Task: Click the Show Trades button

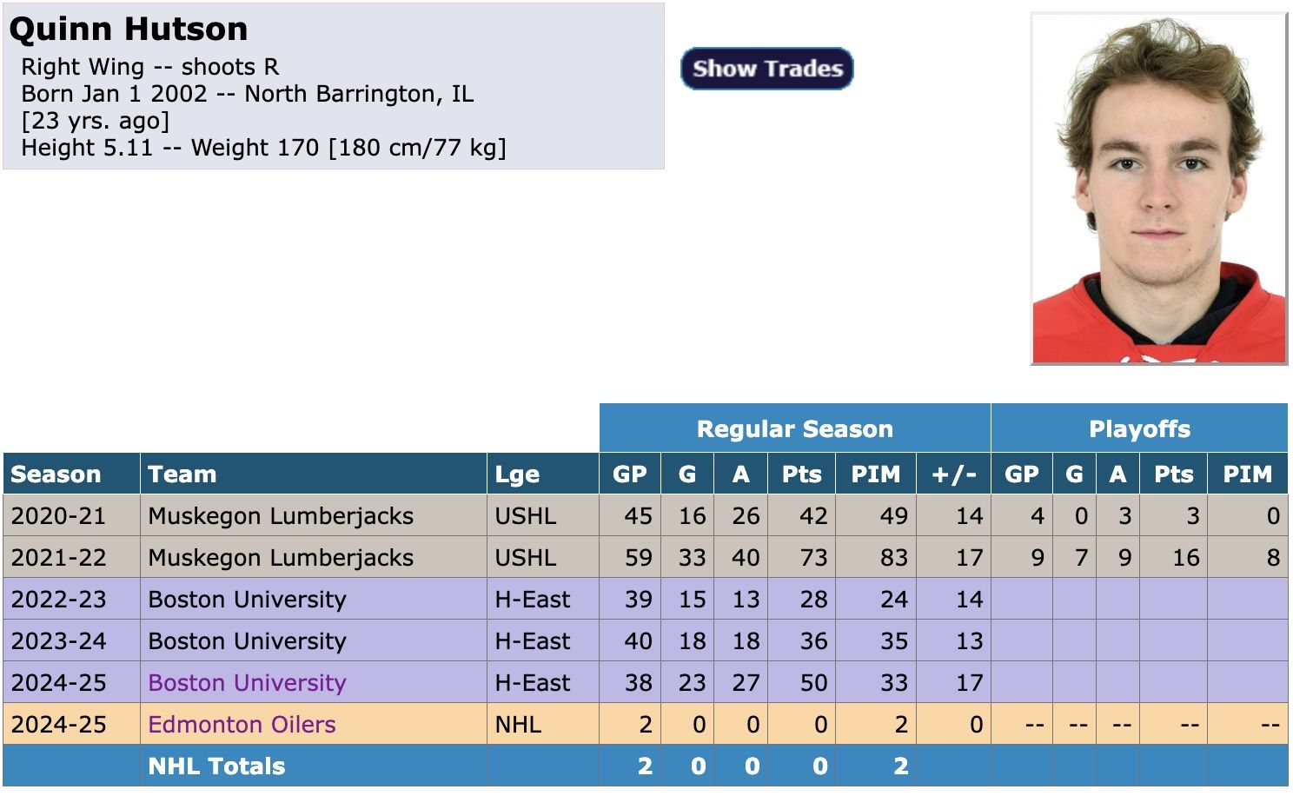Action: coord(767,69)
